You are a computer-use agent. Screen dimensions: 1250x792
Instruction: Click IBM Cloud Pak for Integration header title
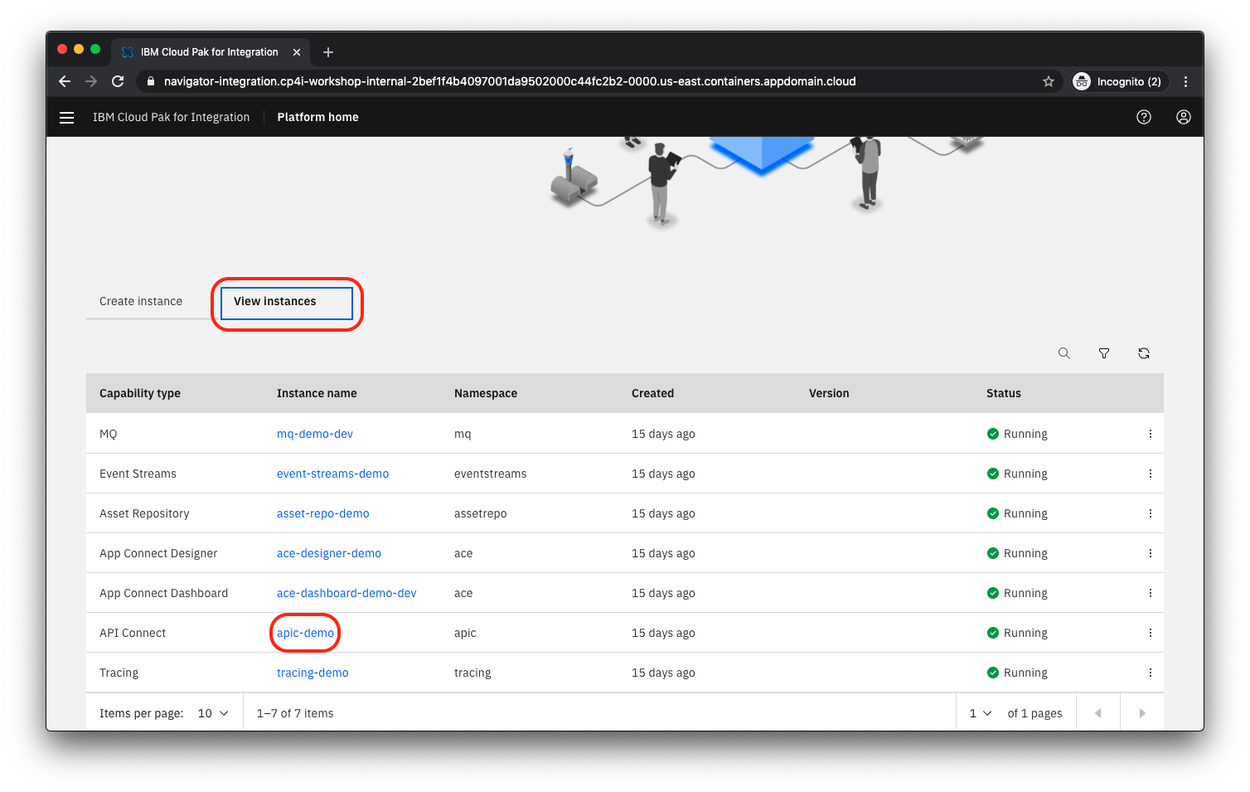(x=171, y=117)
